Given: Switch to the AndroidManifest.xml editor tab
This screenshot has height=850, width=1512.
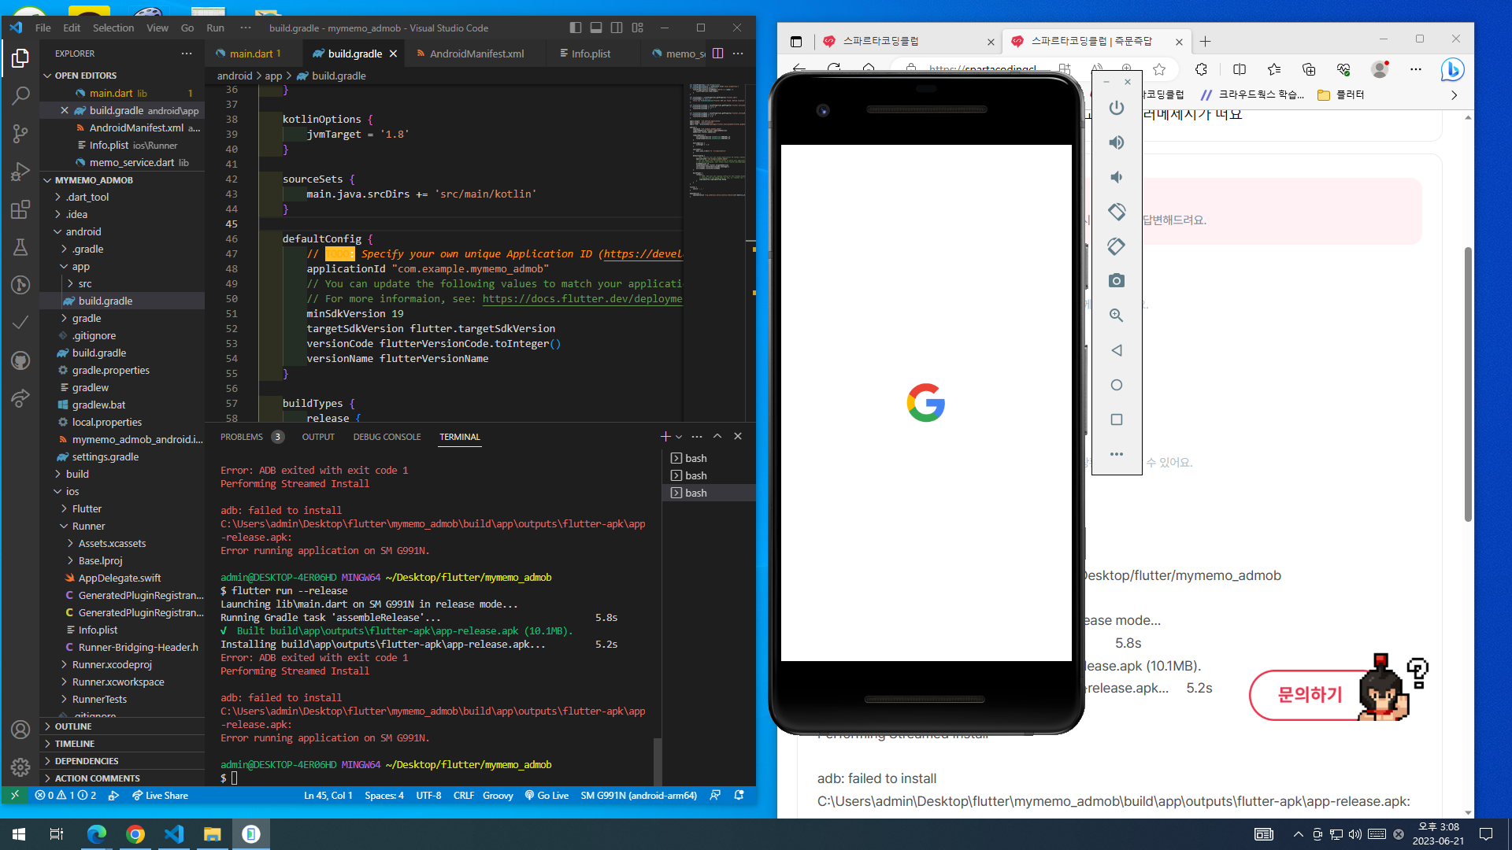Looking at the screenshot, I should tap(476, 54).
